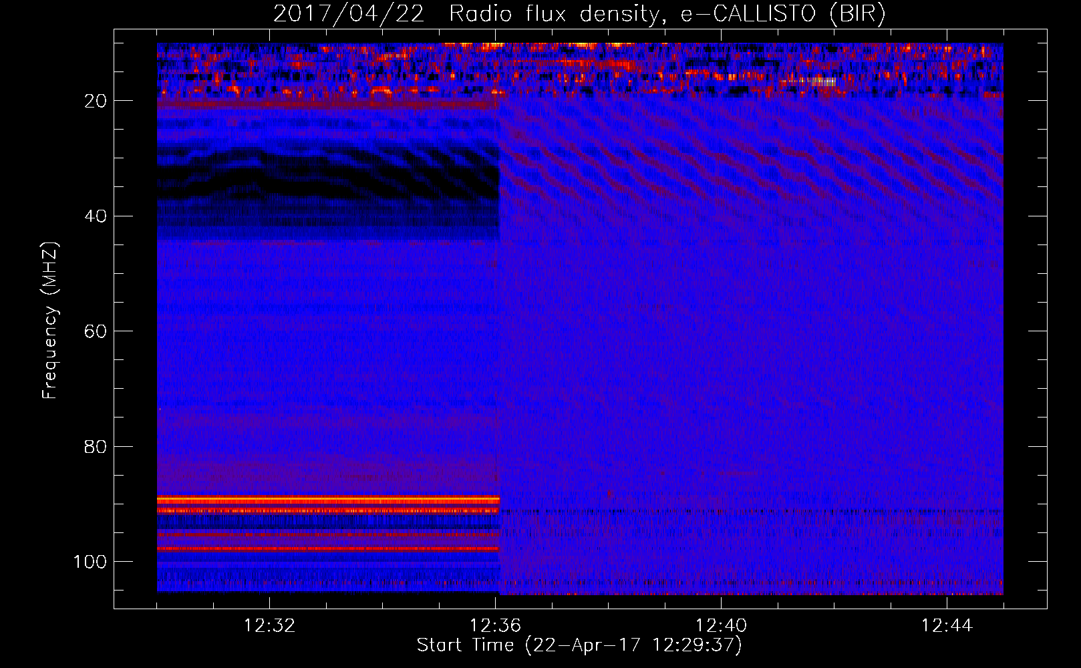Click the 12:36 time tick label

495,626
